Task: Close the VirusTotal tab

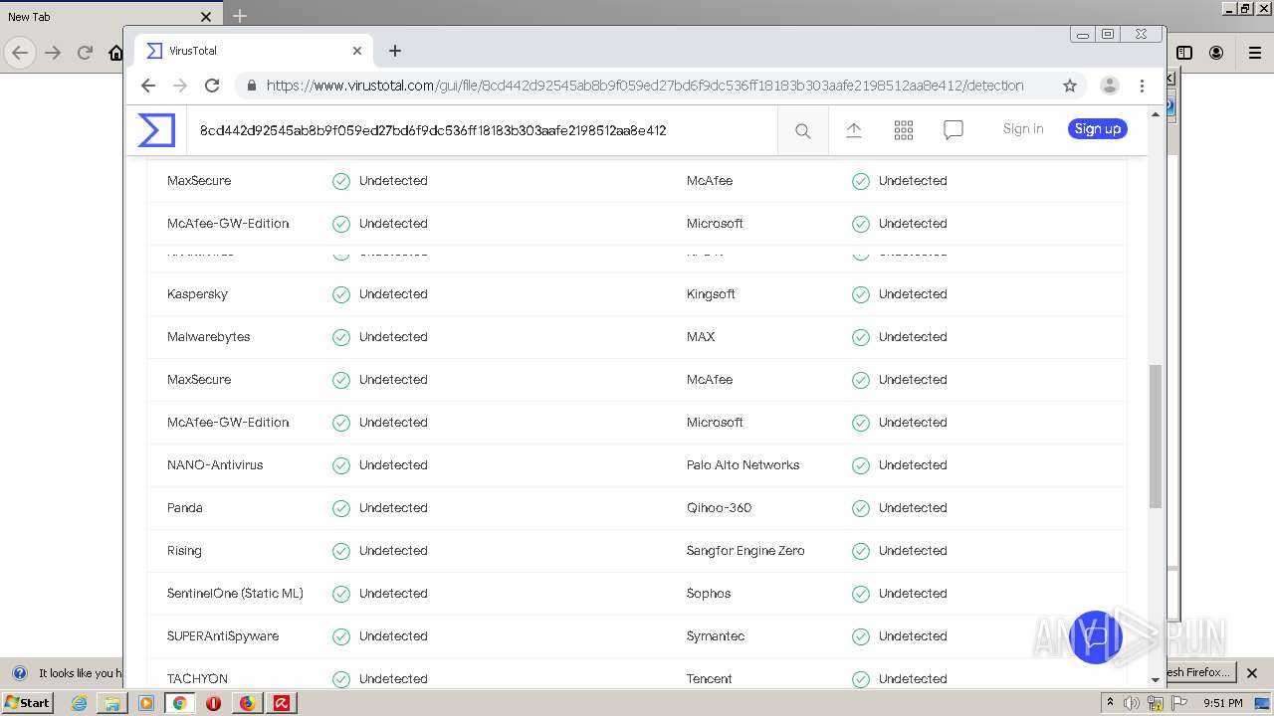Action: [357, 51]
